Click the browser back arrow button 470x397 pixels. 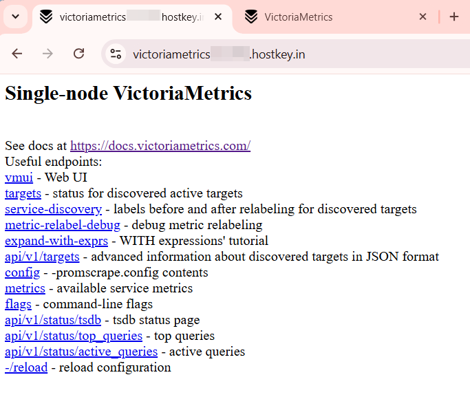point(17,54)
